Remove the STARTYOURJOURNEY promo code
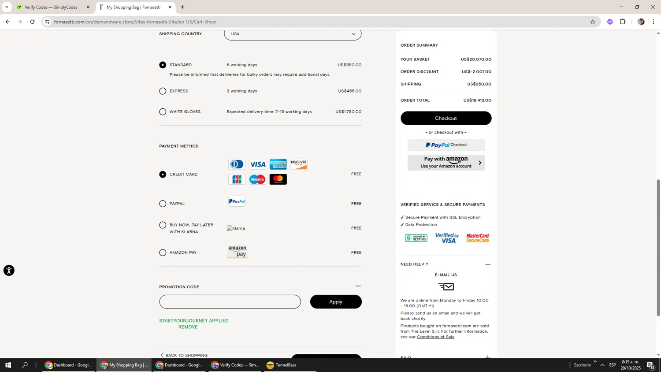 click(188, 327)
